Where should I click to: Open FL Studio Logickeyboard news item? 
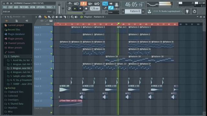pyautogui.click(x=168, y=11)
